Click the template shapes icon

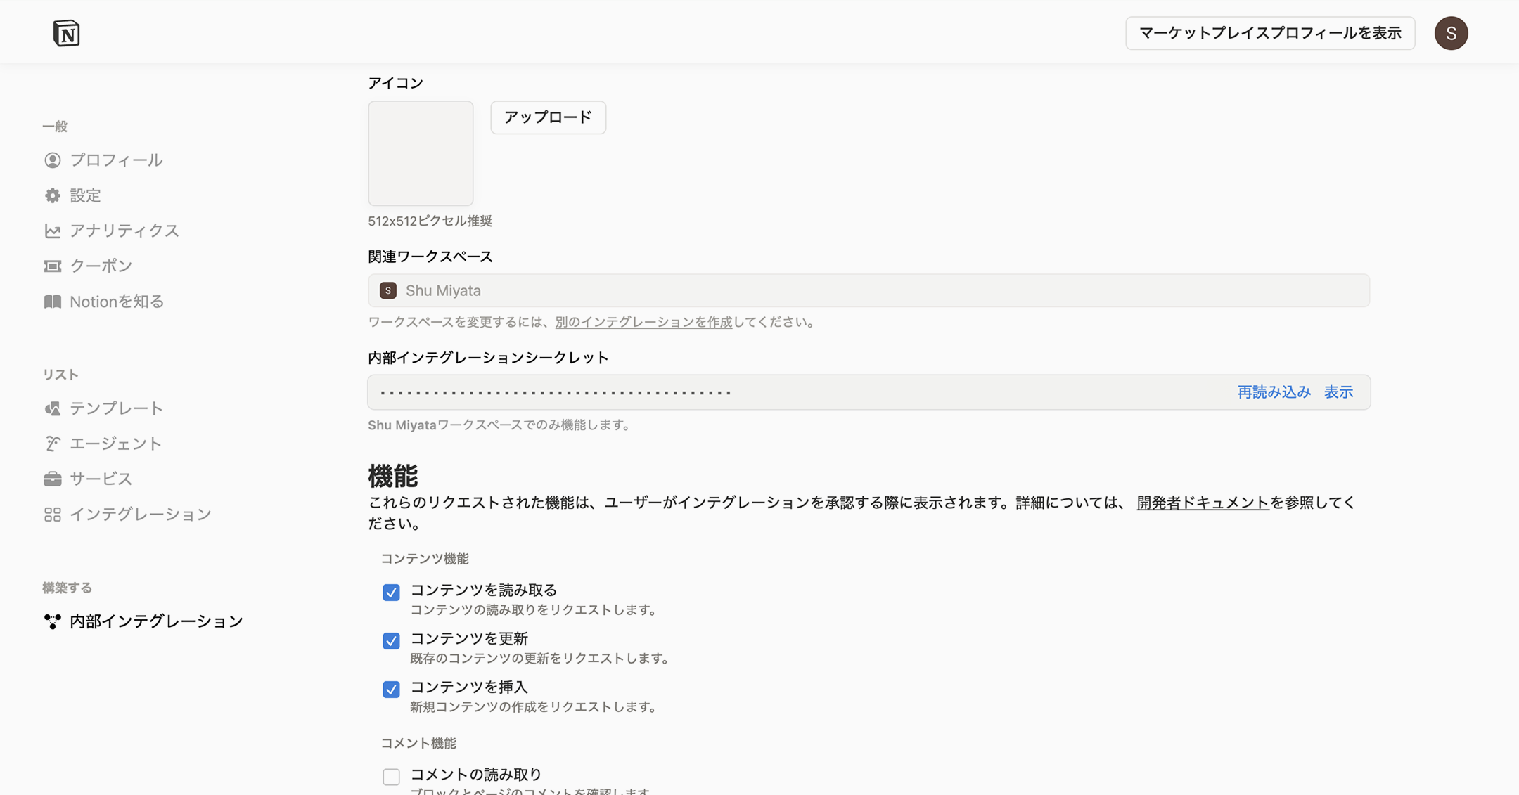pyautogui.click(x=53, y=408)
